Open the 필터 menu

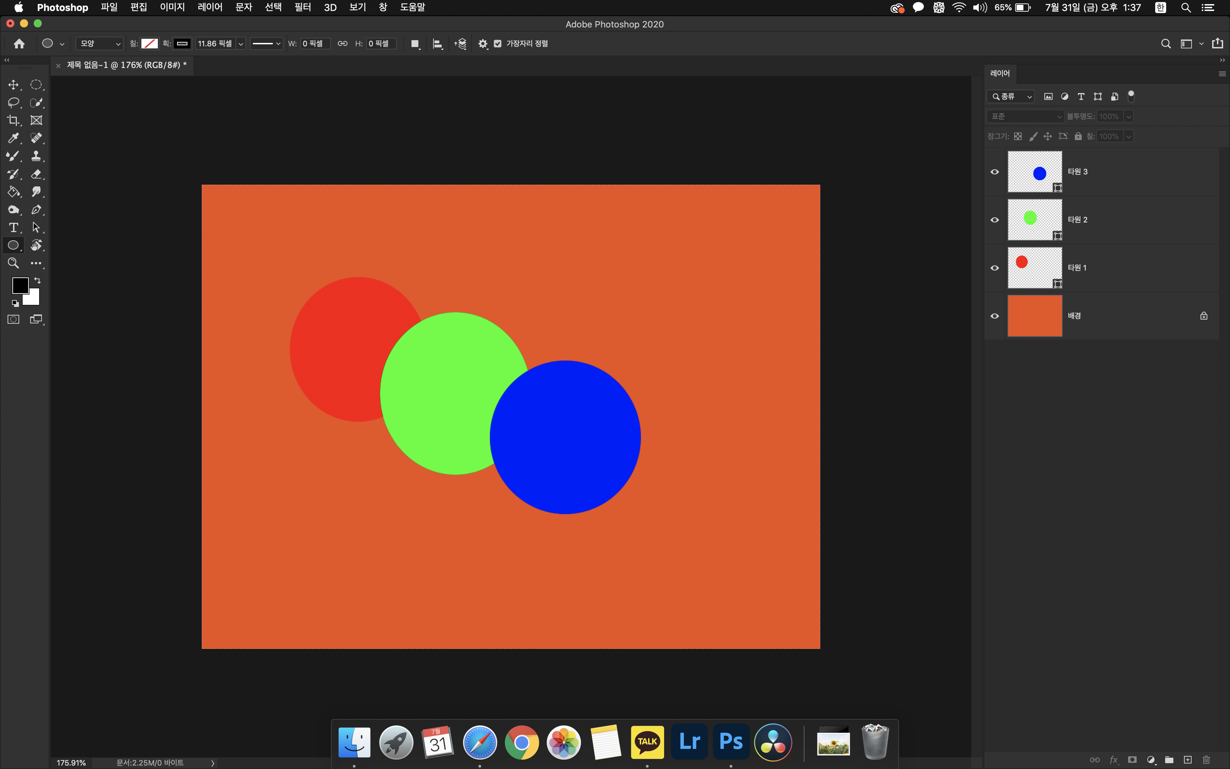[302, 7]
